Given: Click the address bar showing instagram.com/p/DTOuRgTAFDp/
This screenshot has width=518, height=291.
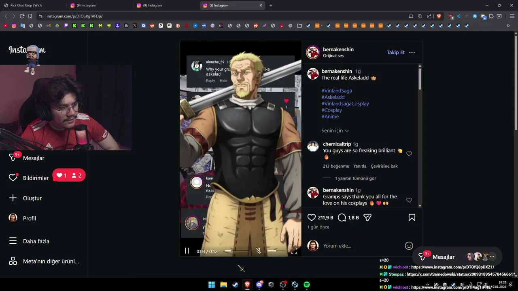Looking at the screenshot, I should [74, 16].
